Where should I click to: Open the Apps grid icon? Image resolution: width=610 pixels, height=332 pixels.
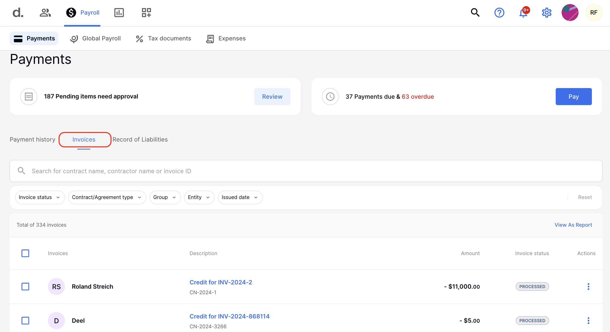tap(146, 12)
